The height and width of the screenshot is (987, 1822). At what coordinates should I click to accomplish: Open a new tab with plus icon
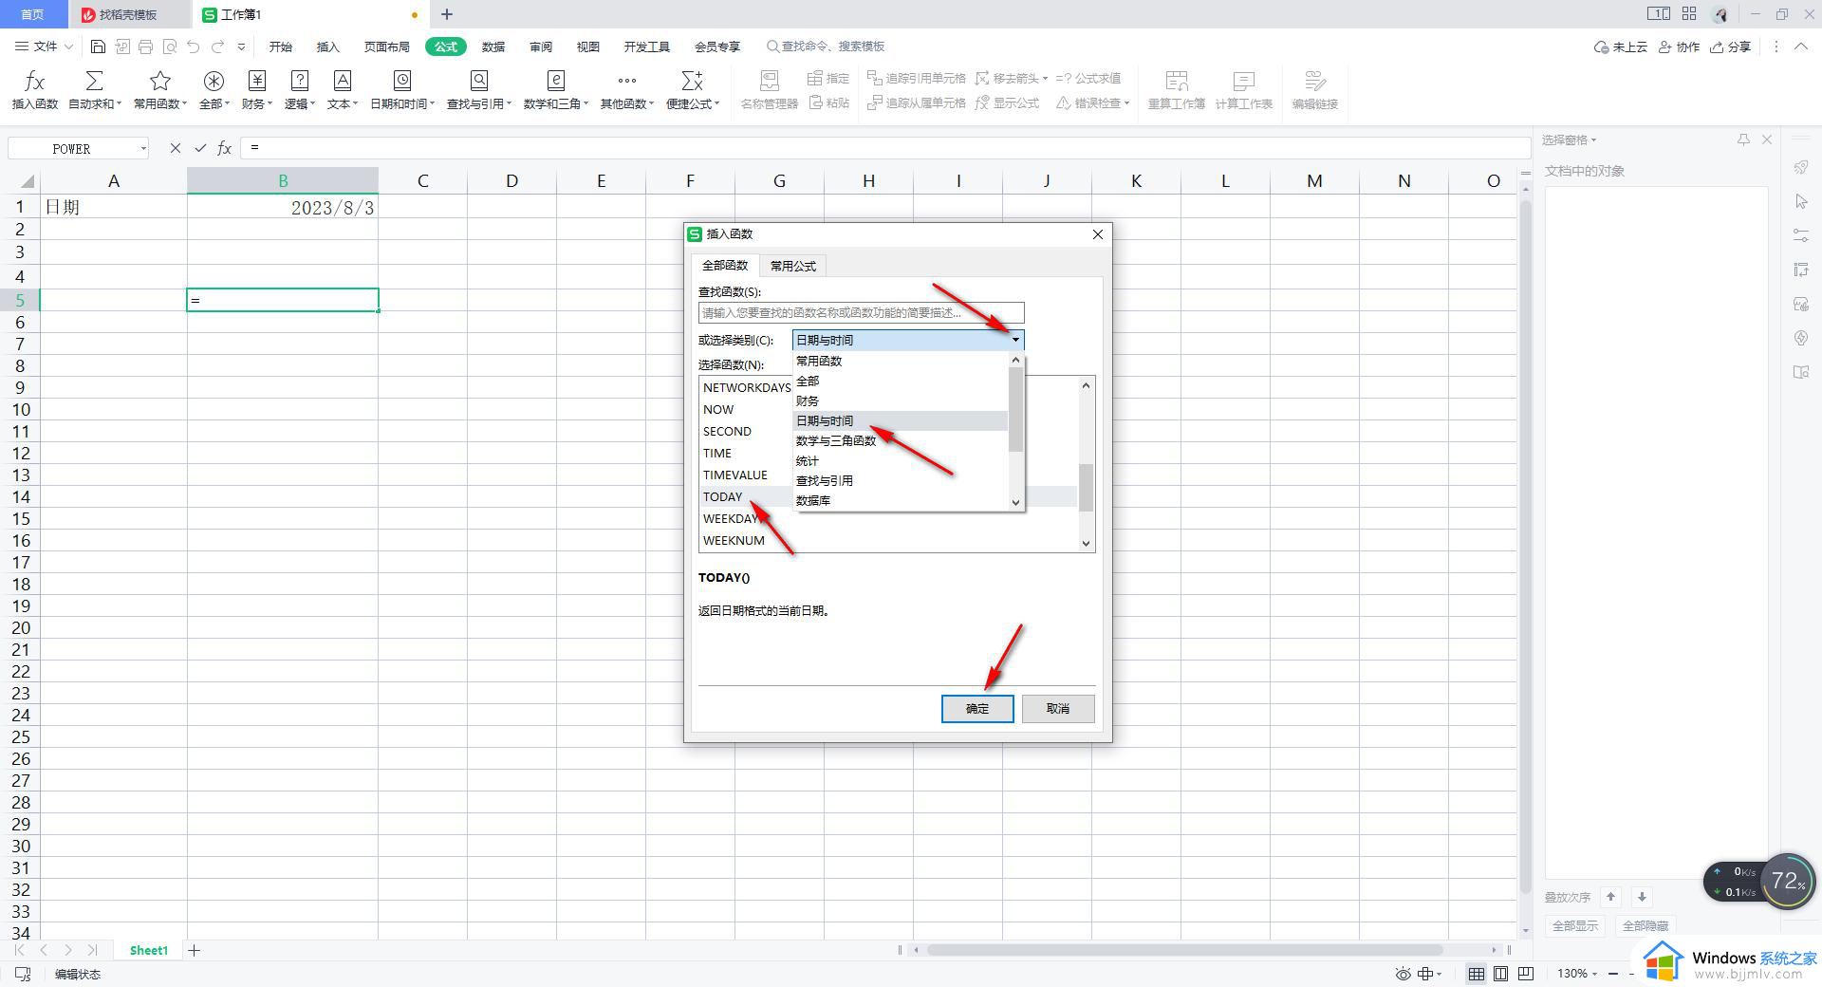[x=447, y=14]
